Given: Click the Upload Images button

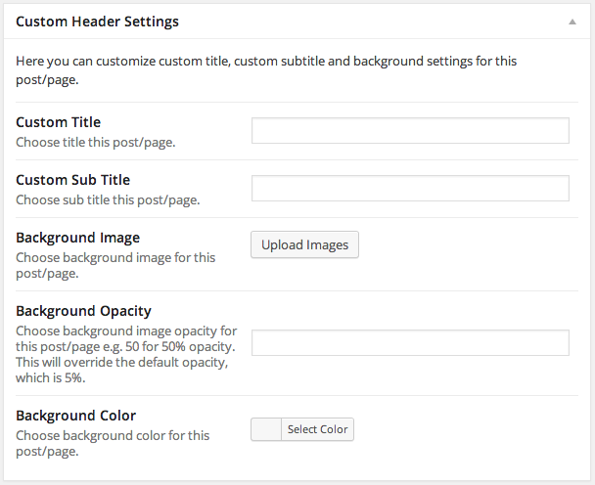Looking at the screenshot, I should tap(304, 244).
